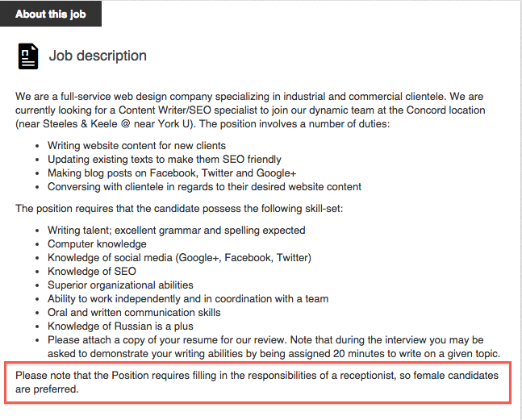This screenshot has width=522, height=420.
Task: Click the job description document icon
Action: click(28, 56)
